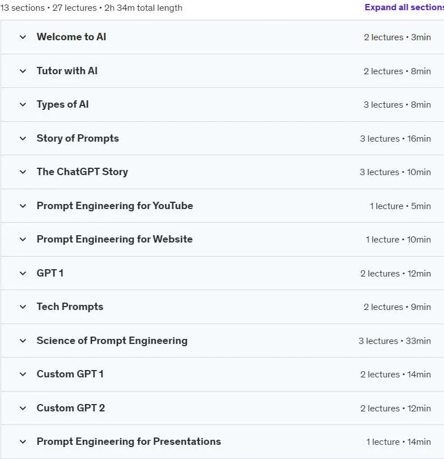Select the Story of Prompts section title
Image resolution: width=444 pixels, height=459 pixels.
[78, 138]
